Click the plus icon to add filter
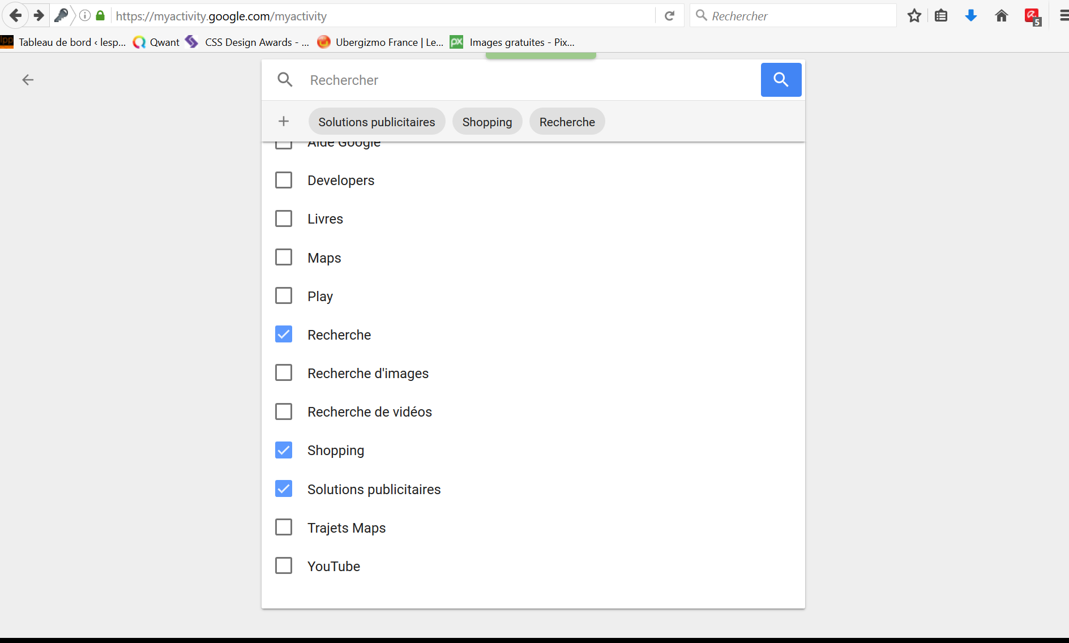 pyautogui.click(x=284, y=121)
